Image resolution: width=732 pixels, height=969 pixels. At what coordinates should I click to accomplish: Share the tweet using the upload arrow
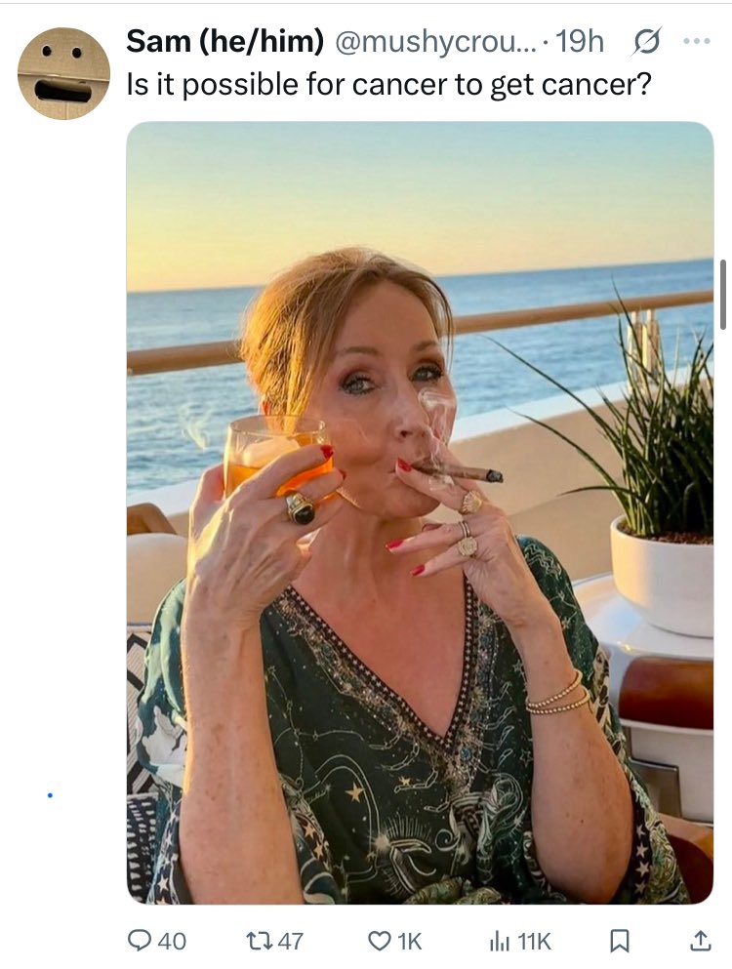coord(700,940)
